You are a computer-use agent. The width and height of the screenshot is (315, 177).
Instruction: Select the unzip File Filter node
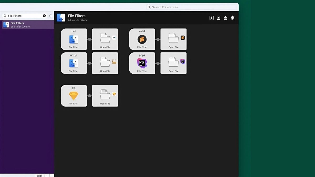(74, 63)
